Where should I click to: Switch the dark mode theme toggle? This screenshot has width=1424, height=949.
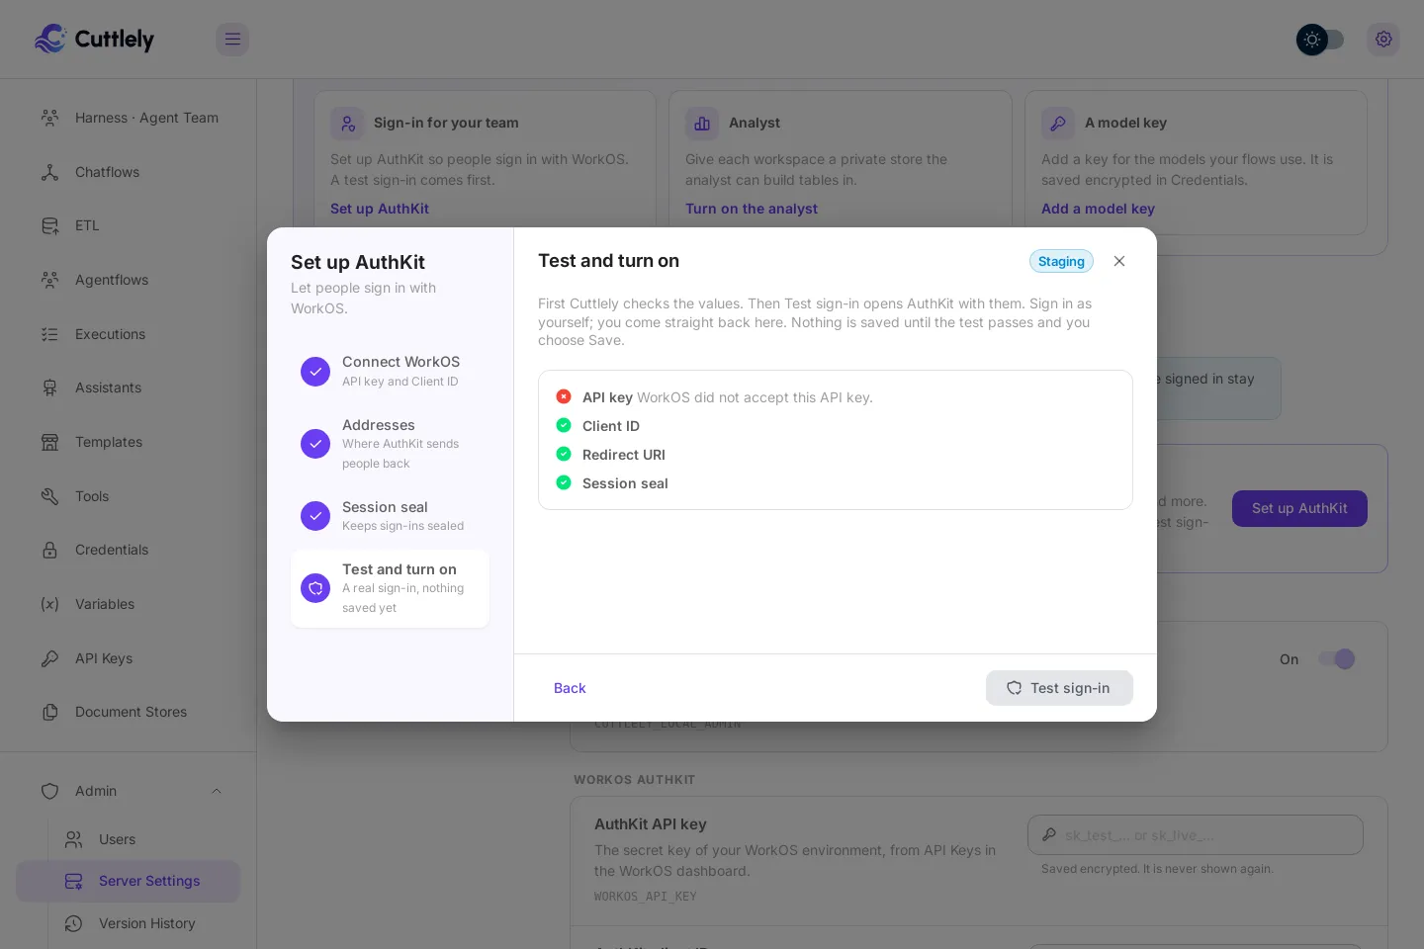pos(1320,40)
